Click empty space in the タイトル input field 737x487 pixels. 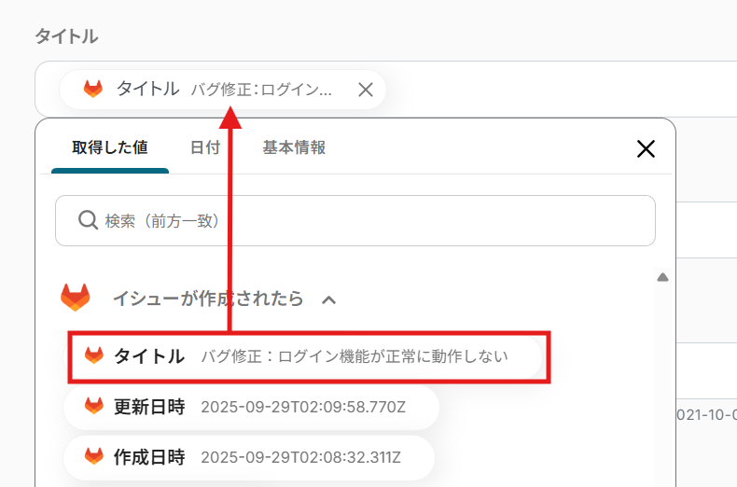[560, 90]
